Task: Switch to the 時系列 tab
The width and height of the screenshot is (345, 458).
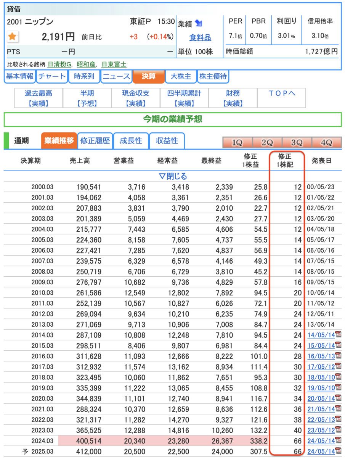Action: coord(83,76)
